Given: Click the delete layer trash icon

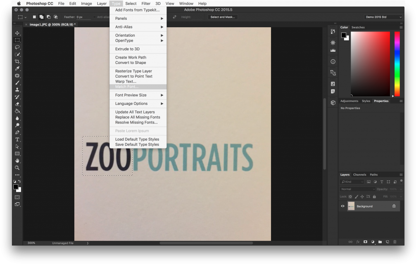Looking at the screenshot, I should 395,242.
